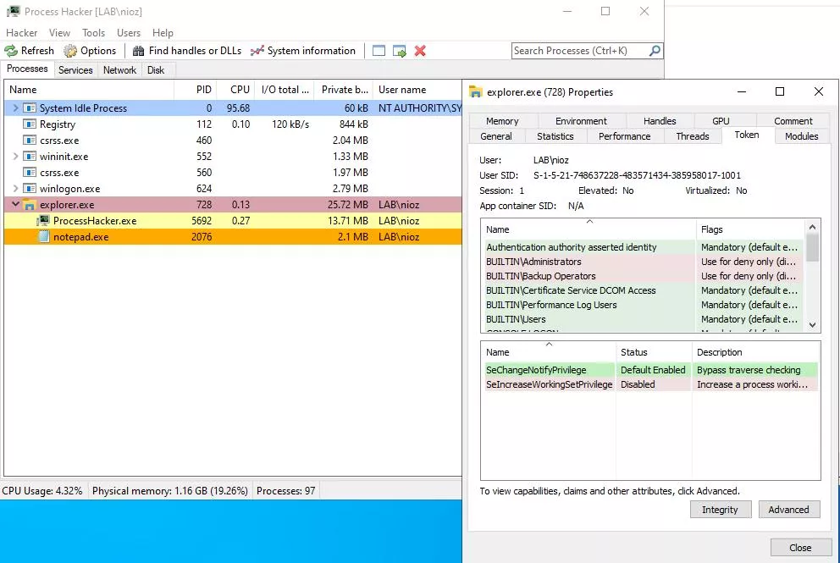Click the ProcessHacker.exe process icon

[44, 220]
